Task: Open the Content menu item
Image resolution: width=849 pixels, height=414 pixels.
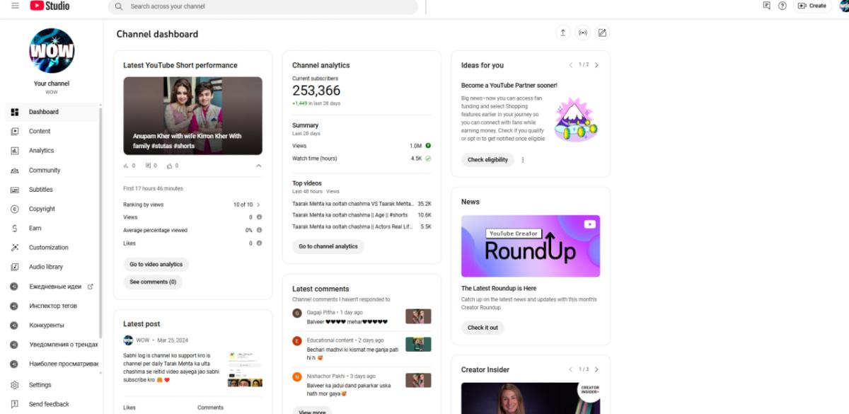Action: click(50, 131)
